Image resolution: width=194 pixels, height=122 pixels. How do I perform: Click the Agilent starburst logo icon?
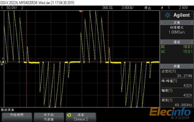167,15
